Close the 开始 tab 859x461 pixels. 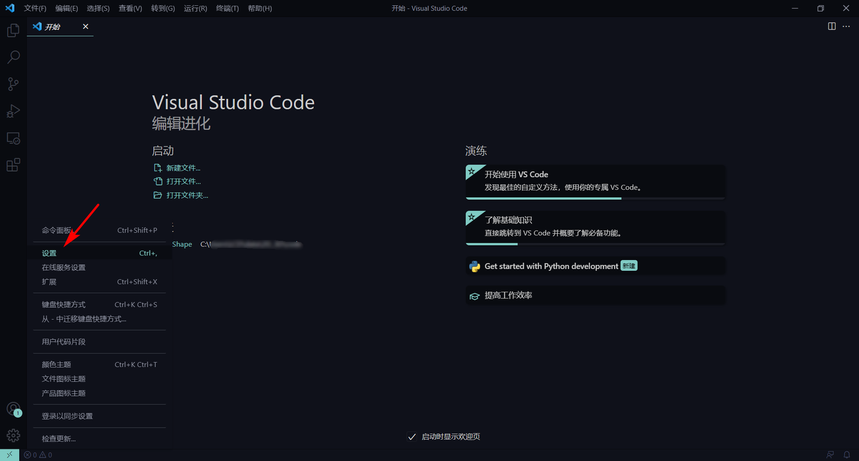click(85, 27)
